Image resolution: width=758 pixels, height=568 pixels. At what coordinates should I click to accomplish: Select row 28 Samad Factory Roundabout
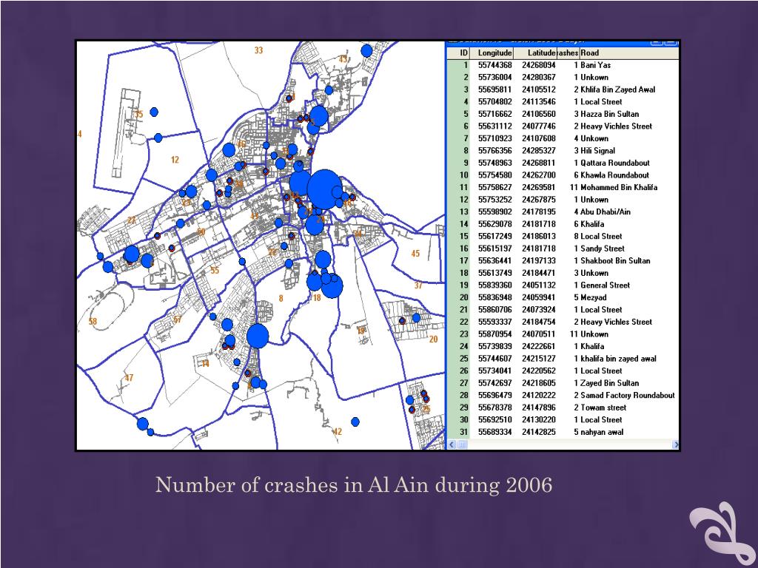(x=563, y=396)
